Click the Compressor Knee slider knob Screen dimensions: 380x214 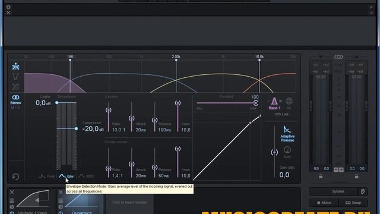pos(178,149)
